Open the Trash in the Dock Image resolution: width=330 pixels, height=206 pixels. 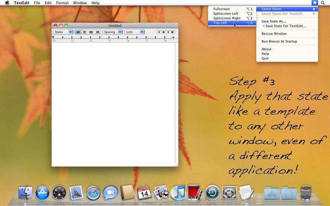coord(306,192)
